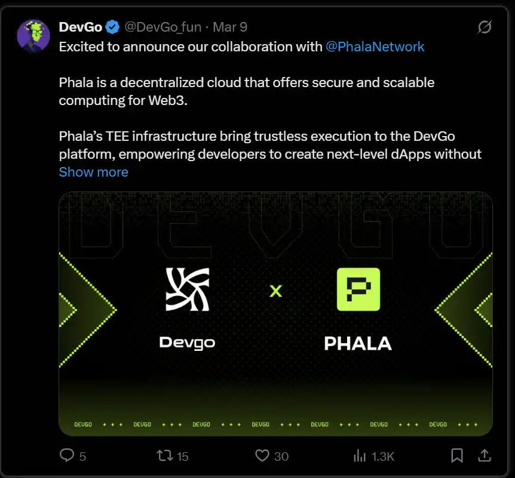The image size is (515, 478).
Task: Click the 1.3K views count
Action: coord(382,457)
